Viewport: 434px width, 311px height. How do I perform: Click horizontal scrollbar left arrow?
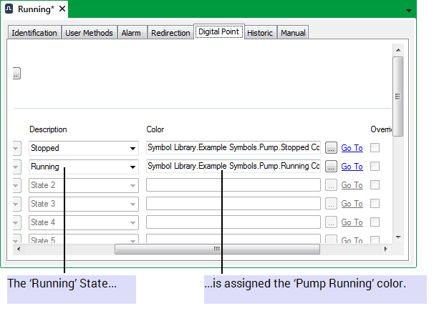pyautogui.click(x=19, y=250)
